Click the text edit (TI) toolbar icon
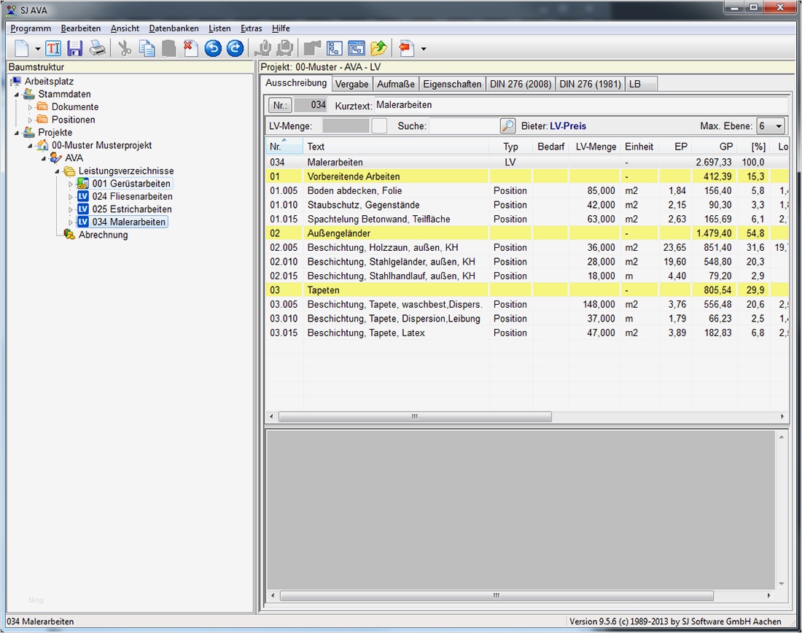 pos(53,49)
